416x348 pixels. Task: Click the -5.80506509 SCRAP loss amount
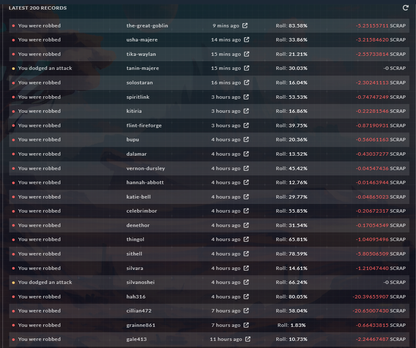tap(381, 254)
